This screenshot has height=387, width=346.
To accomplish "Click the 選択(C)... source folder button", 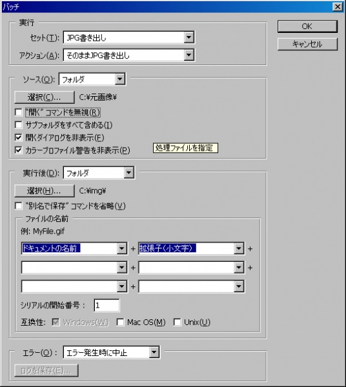I will pyautogui.click(x=45, y=97).
